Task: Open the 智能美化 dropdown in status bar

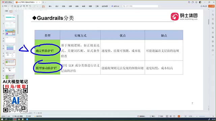Action: click(x=142, y=116)
